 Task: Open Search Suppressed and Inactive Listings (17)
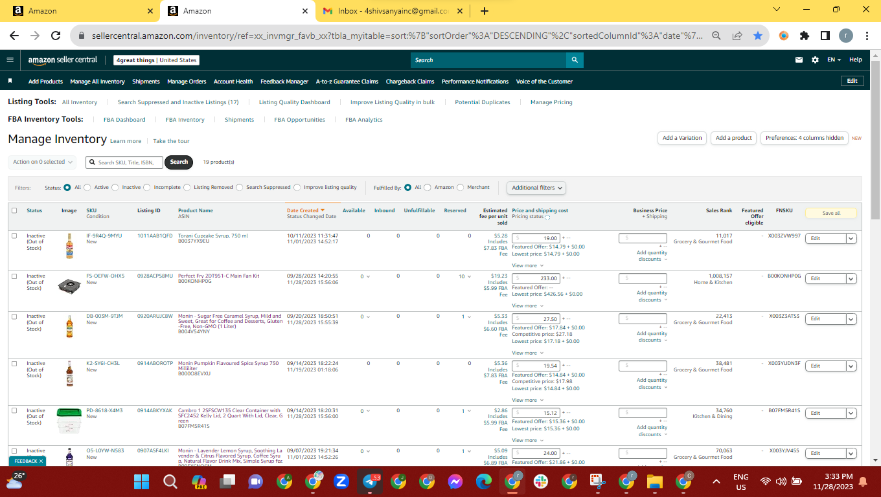178,102
